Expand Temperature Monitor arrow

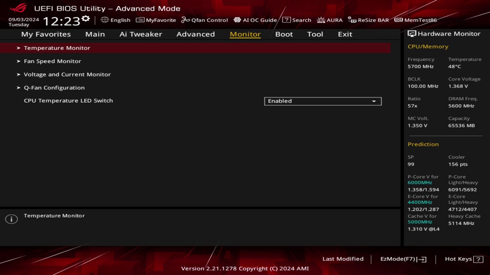coord(18,48)
